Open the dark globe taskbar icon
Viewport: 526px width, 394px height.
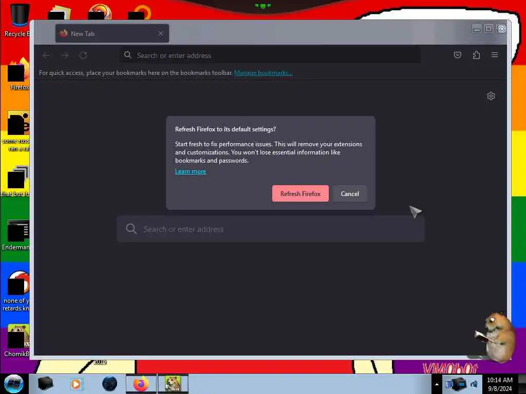110,384
